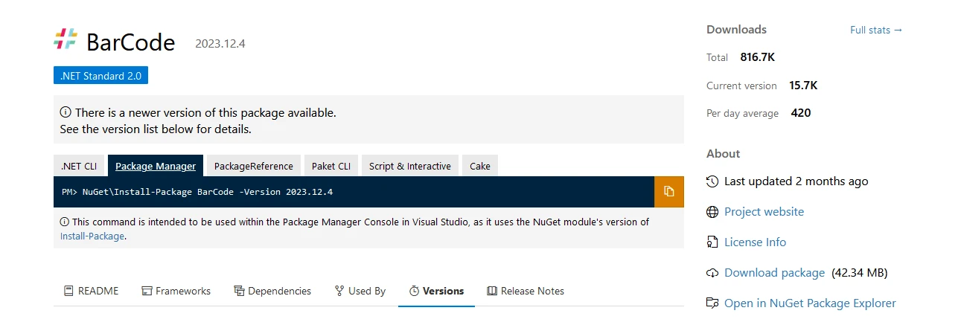The width and height of the screenshot is (958, 322).
Task: Open the Paket CLI tab
Action: [x=330, y=166]
